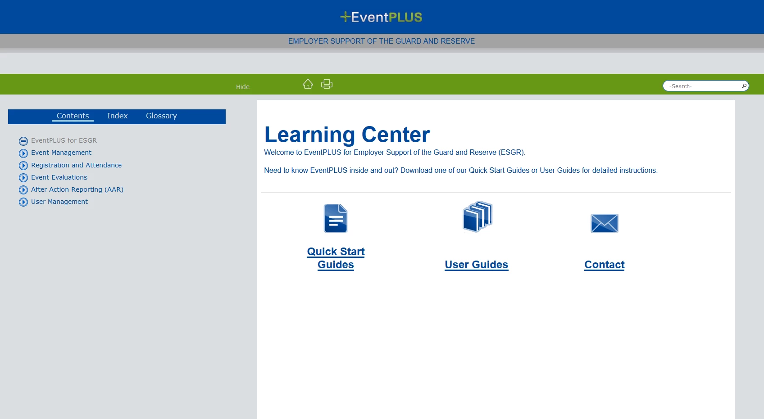Hide the navigation pane

tap(242, 87)
